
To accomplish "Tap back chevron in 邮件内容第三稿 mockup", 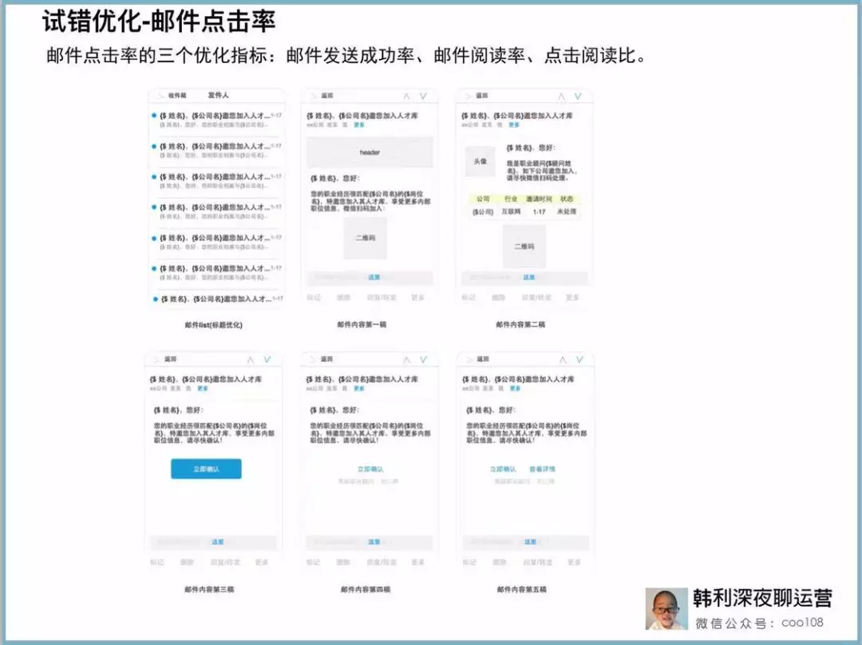I will point(156,359).
